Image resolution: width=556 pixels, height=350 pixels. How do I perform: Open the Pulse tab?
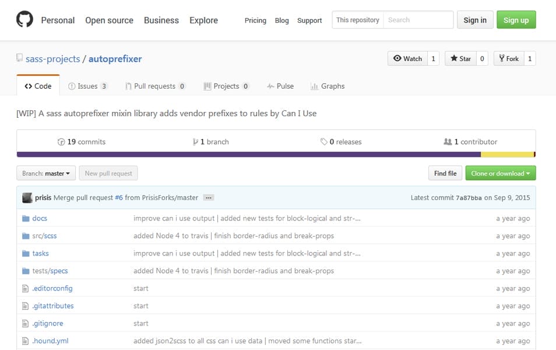point(280,86)
